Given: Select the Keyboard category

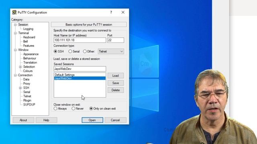Looking at the screenshot, I should tap(29, 37).
